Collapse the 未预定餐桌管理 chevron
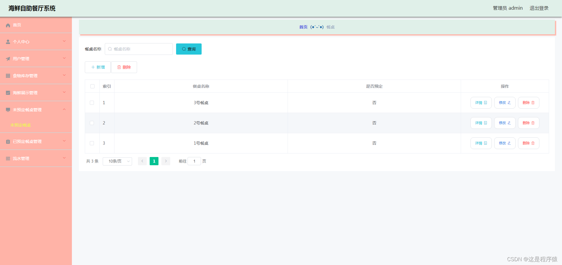This screenshot has width=562, height=265. click(x=64, y=109)
